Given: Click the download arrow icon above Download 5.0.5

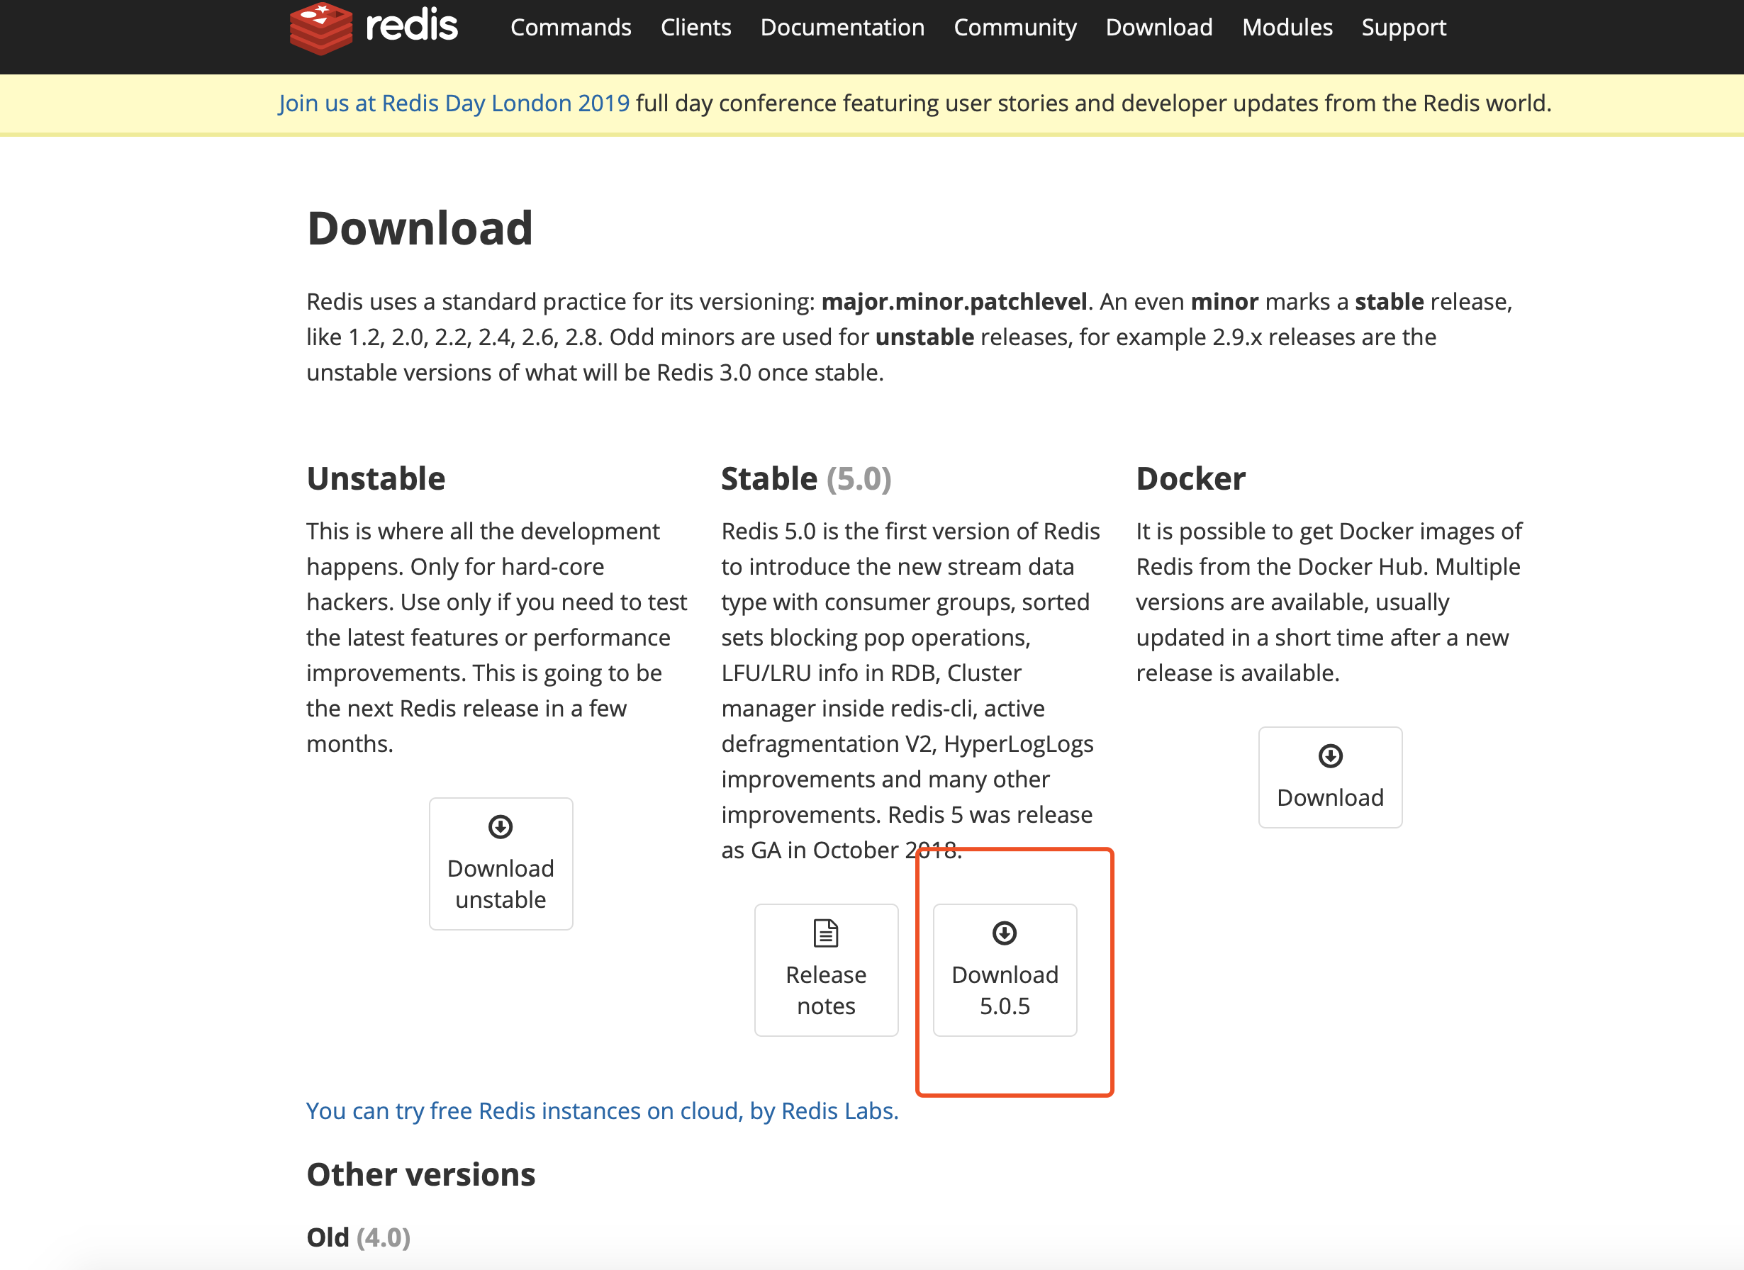Looking at the screenshot, I should click(x=1003, y=933).
